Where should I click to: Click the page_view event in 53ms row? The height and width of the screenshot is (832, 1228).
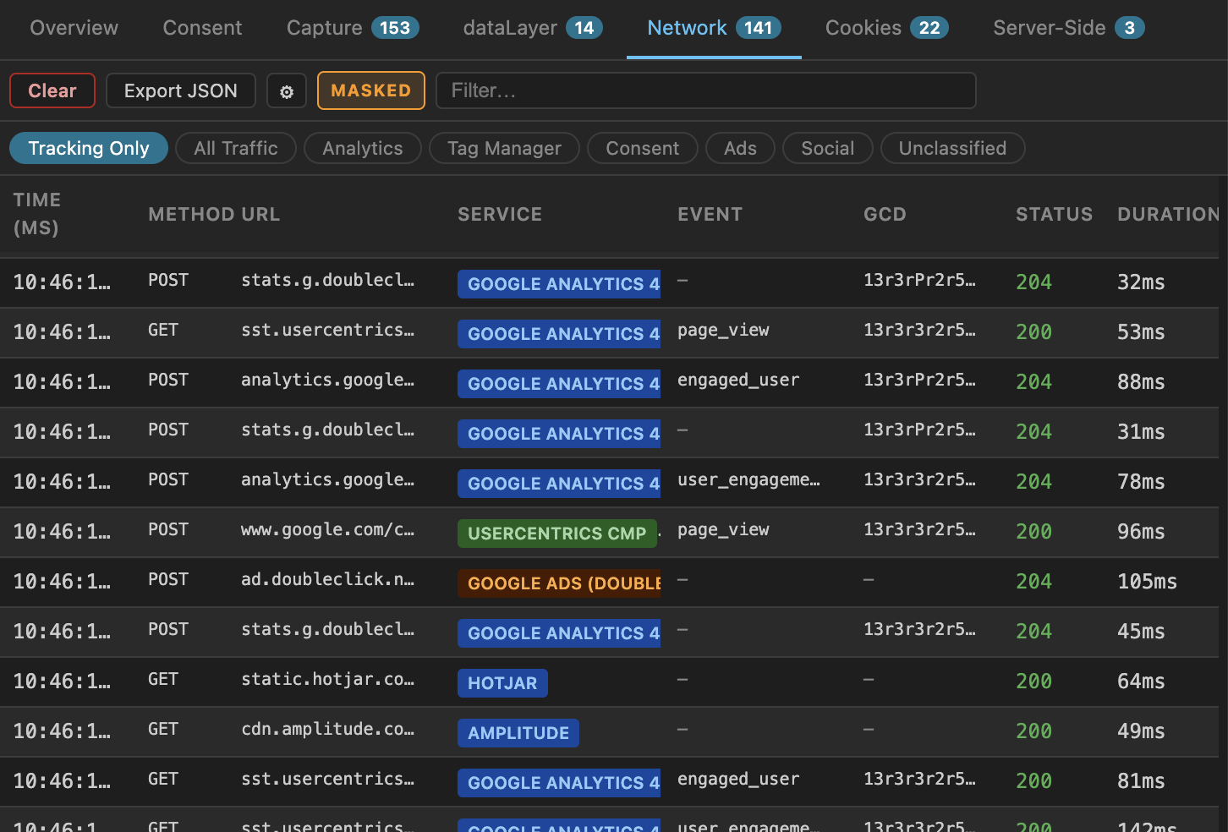click(x=723, y=331)
